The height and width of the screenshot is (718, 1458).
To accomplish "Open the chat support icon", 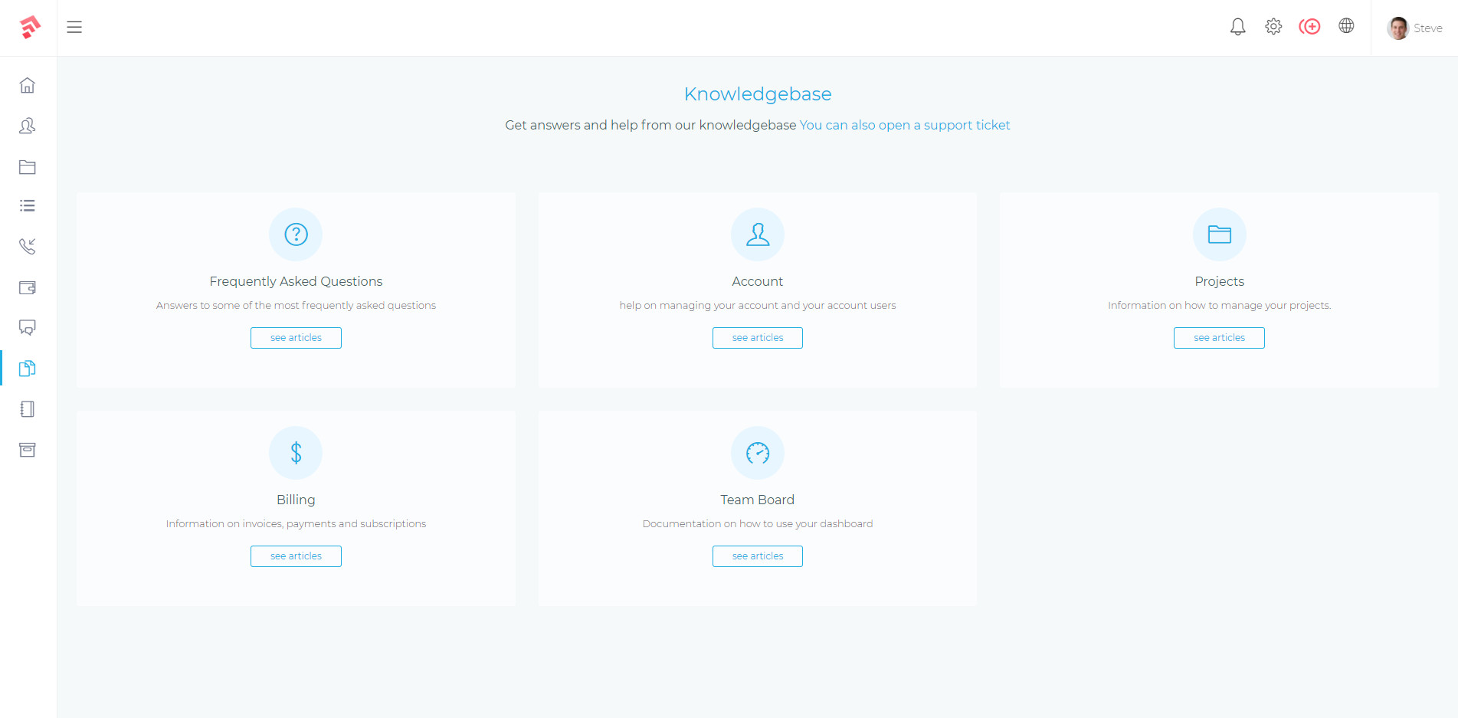I will pos(28,328).
